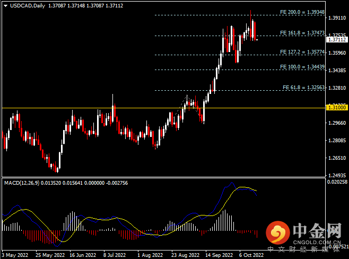The width and height of the screenshot is (349, 259).
Task: Click the FE 161.8 = 1.37473 label
Action: pyautogui.click(x=302, y=33)
